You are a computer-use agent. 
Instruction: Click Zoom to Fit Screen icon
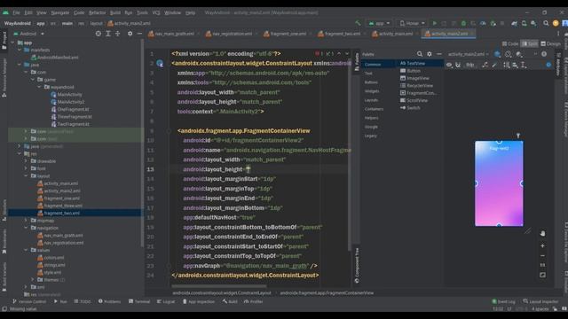pos(542,276)
